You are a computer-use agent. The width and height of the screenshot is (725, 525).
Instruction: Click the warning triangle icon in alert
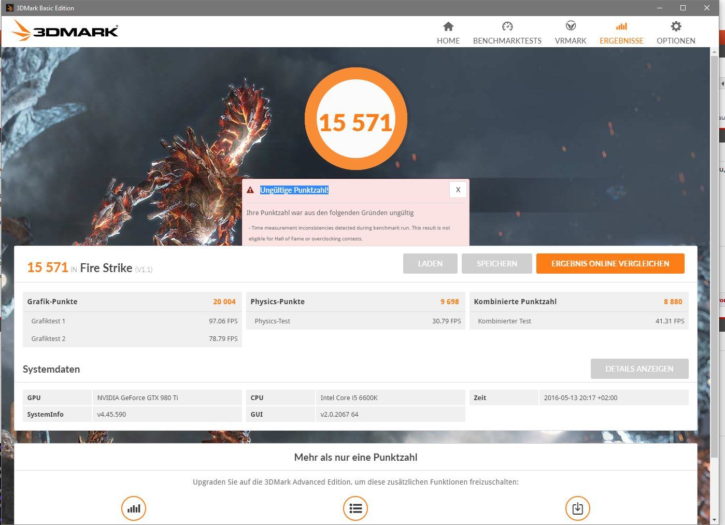click(250, 190)
